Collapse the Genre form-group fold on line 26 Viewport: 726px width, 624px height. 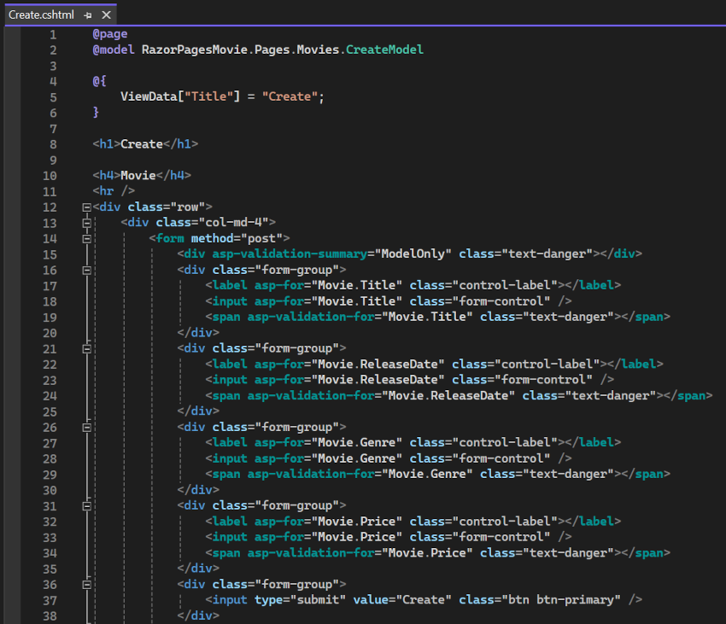[x=86, y=426]
